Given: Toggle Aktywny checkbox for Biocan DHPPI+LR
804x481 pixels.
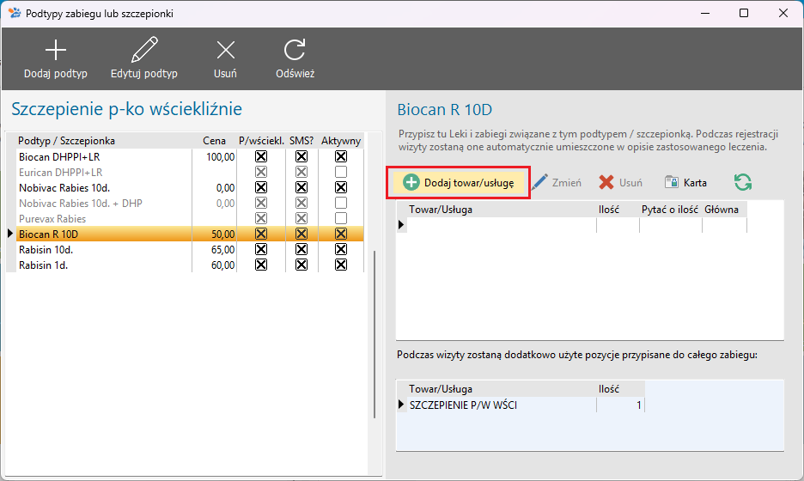Looking at the screenshot, I should point(341,156).
